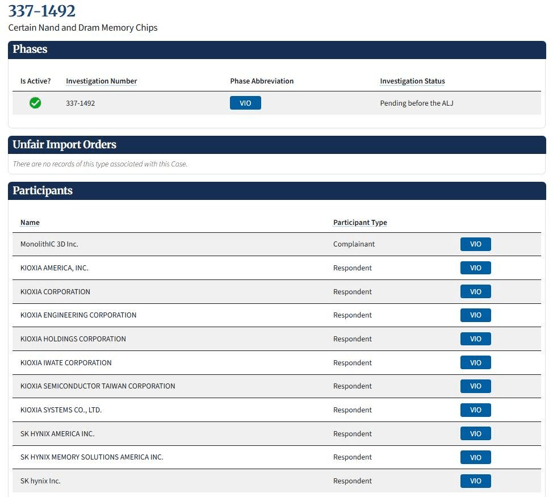Select VIO for SK HYNIX AMERICA INC.

click(475, 434)
